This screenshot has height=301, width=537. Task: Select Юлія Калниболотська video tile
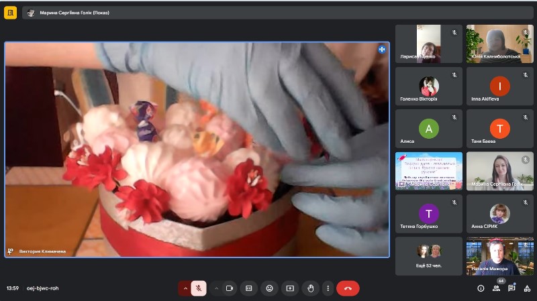(499, 44)
